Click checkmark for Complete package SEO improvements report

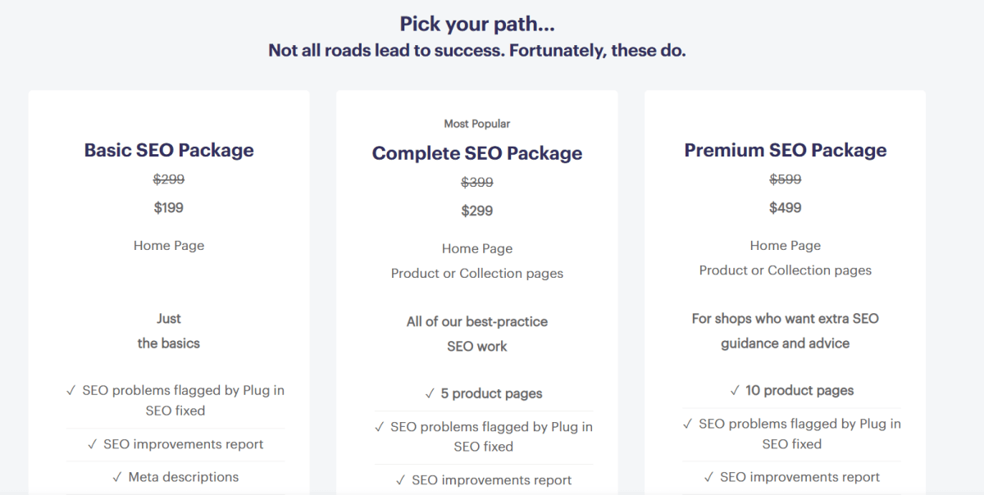point(400,480)
